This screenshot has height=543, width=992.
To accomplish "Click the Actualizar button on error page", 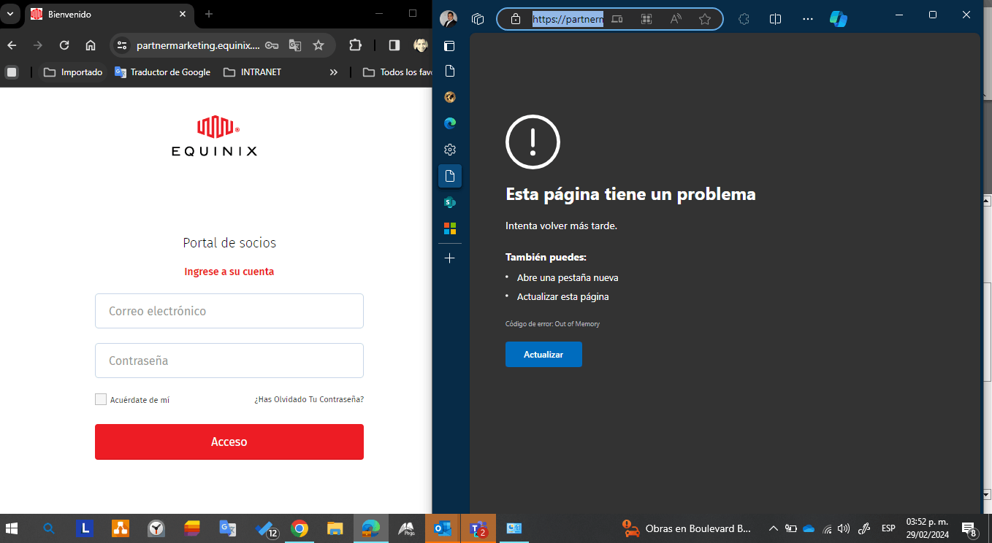I will click(543, 354).
